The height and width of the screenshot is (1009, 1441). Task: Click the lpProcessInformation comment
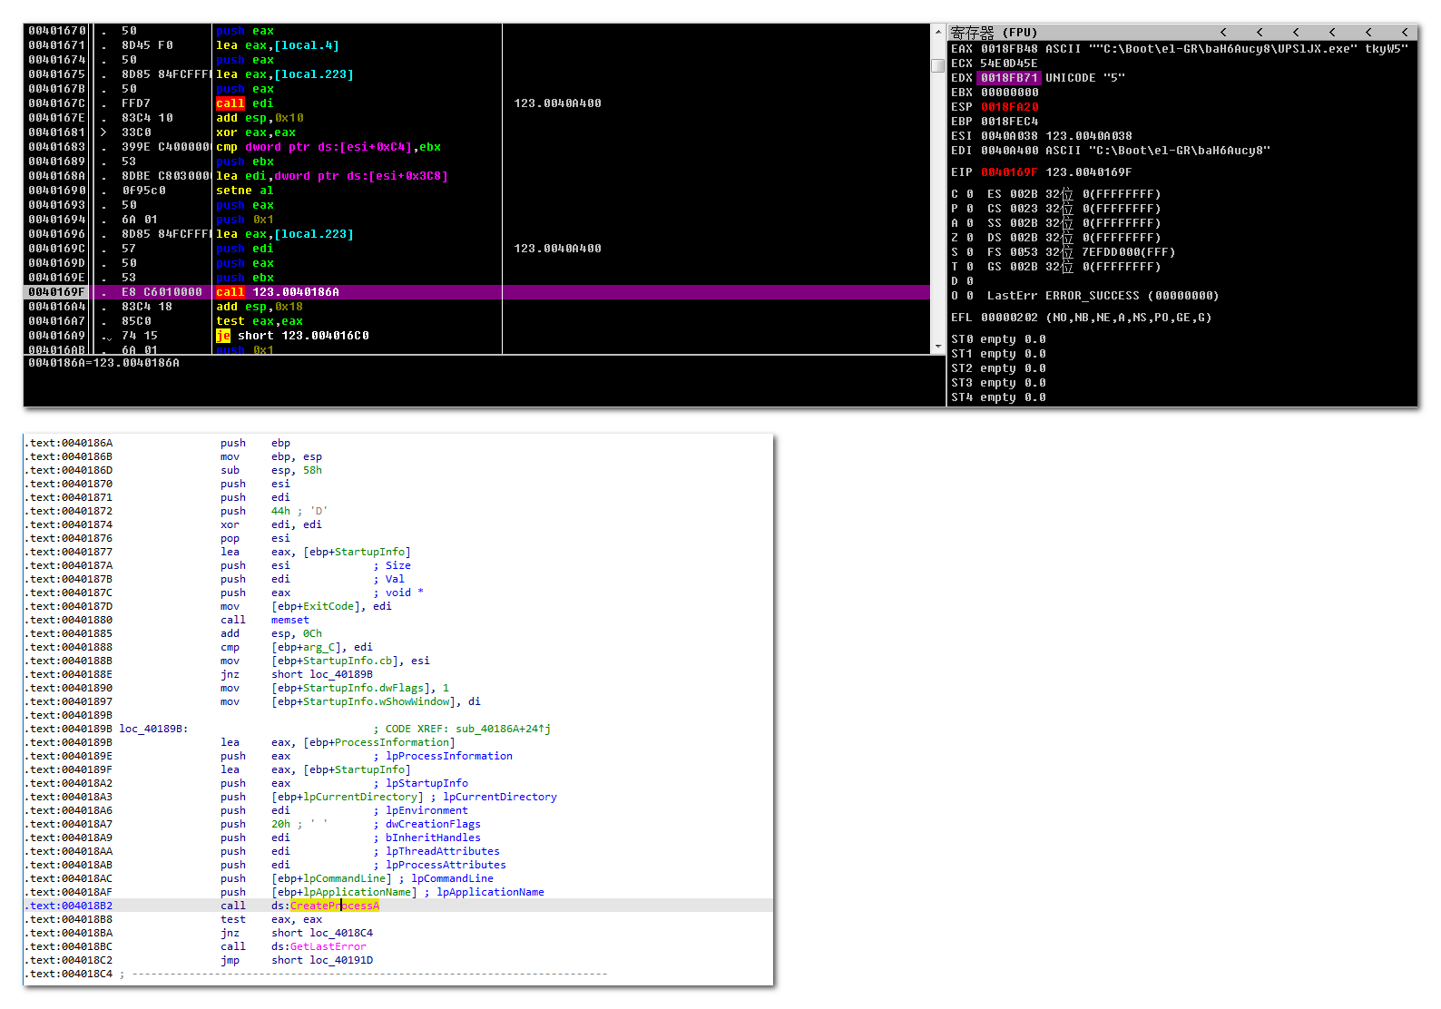point(443,756)
